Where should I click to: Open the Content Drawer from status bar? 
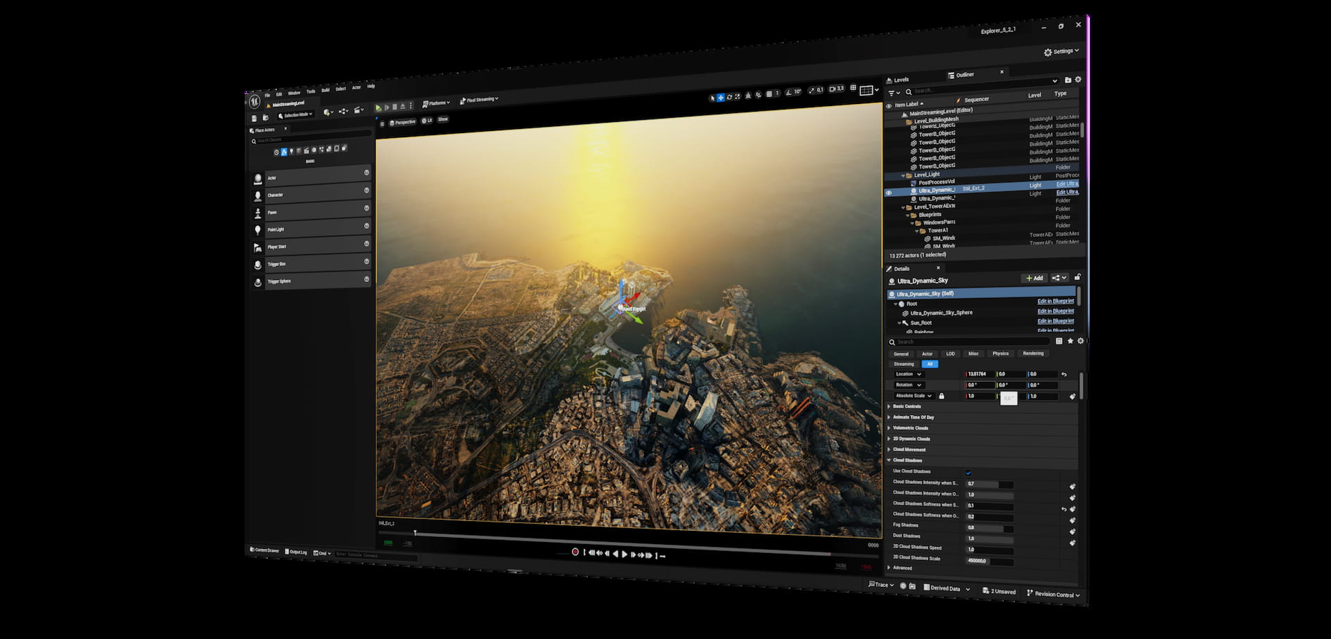point(265,550)
